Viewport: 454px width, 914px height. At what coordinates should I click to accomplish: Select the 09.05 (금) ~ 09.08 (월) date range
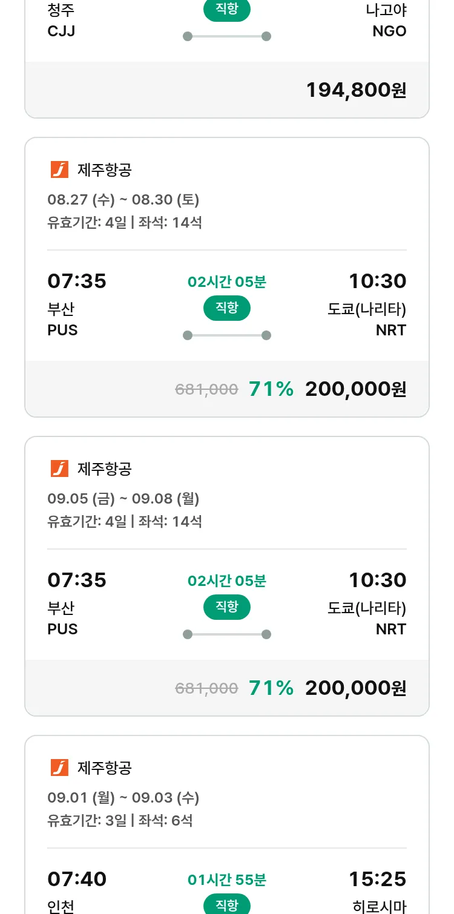[x=123, y=499]
